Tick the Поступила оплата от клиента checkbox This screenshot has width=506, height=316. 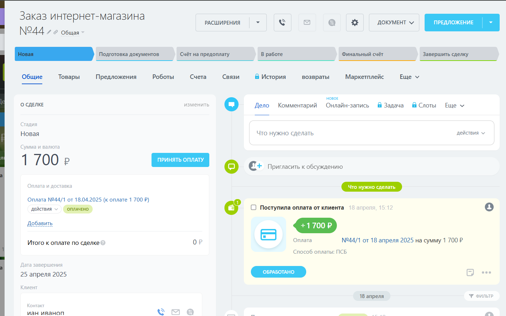pos(253,207)
